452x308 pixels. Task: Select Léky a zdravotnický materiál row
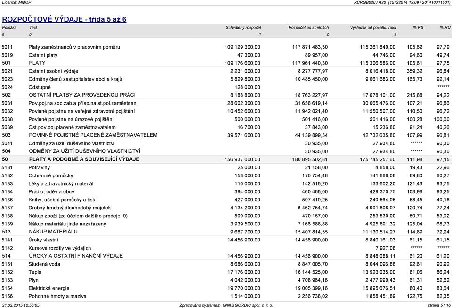click(61, 184)
